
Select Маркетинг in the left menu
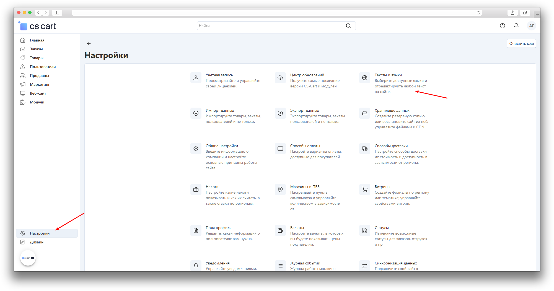pos(40,84)
